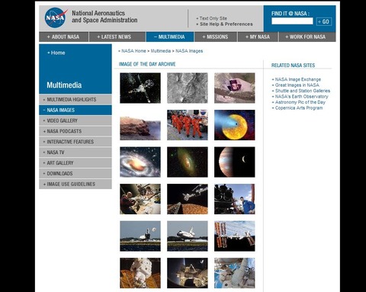
Task: Expand the Missions menu
Action: tap(216, 37)
